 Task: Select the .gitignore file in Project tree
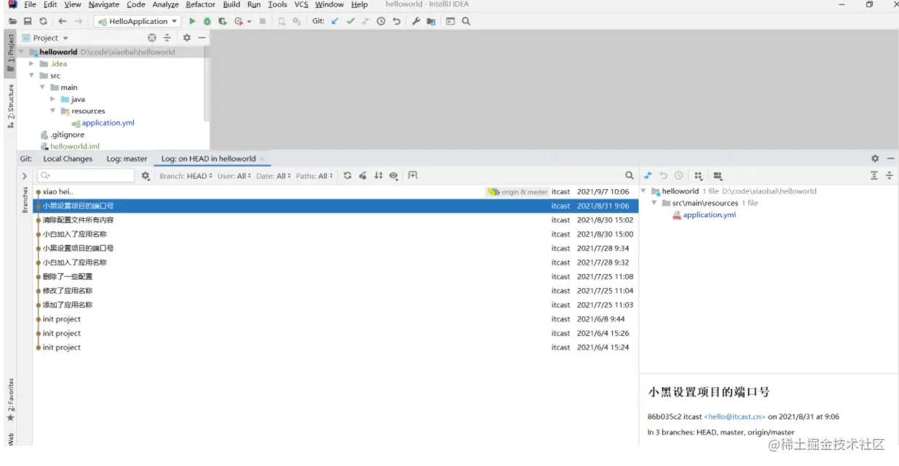(67, 134)
